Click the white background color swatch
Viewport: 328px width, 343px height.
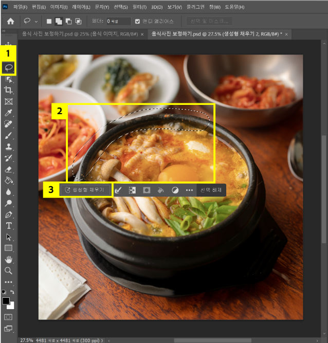point(12,306)
